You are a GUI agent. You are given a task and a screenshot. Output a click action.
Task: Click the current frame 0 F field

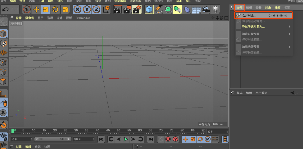coord(218,132)
